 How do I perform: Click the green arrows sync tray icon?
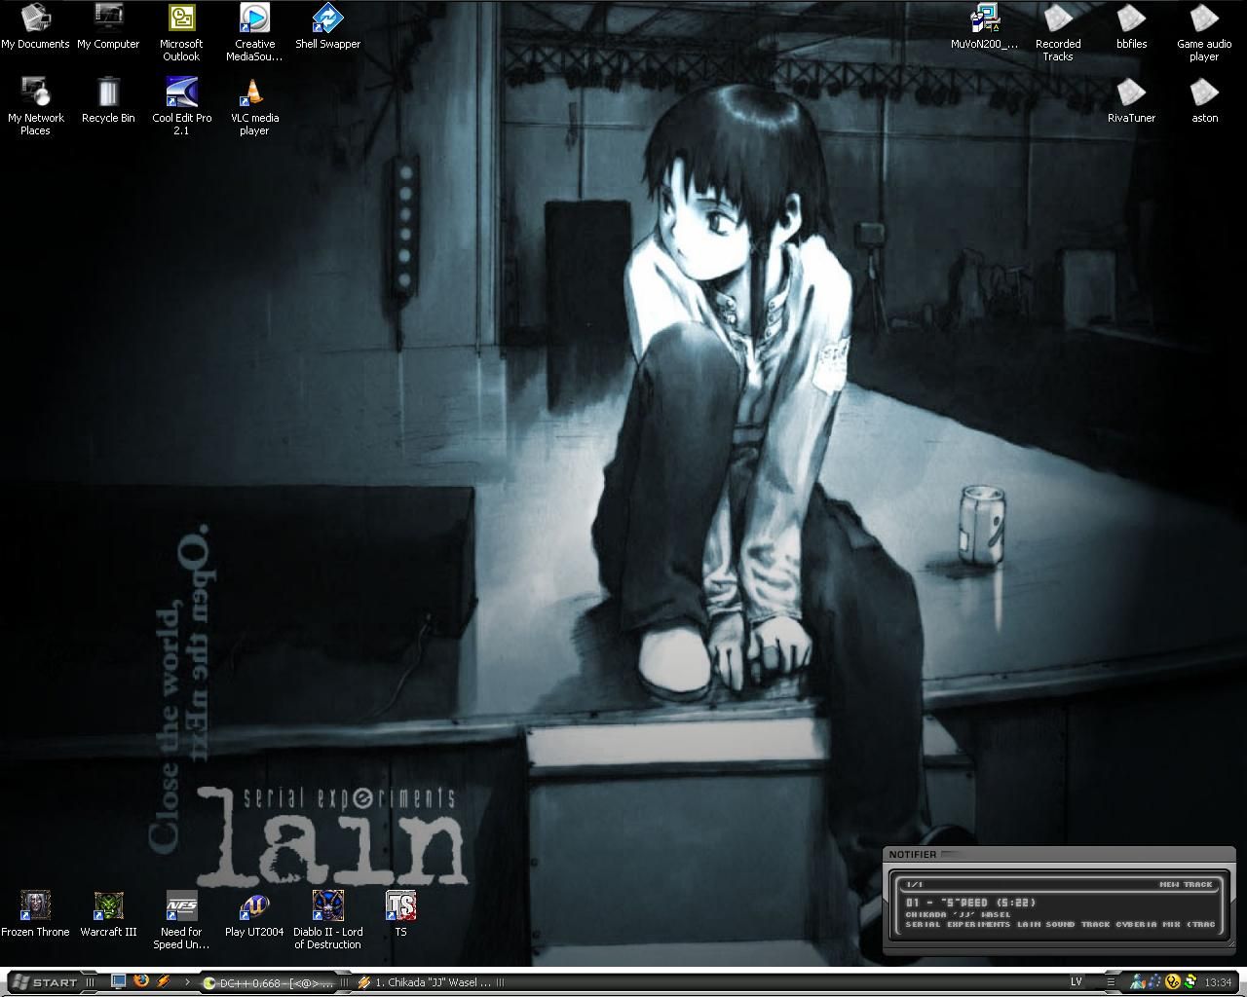tap(1190, 981)
